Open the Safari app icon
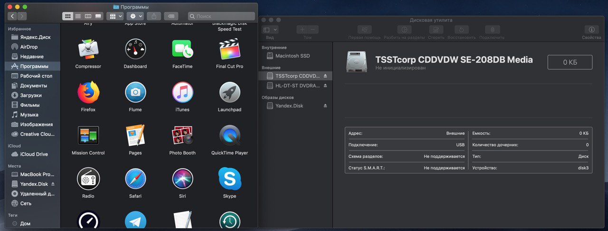Viewport: 608px width, 231px height. tap(135, 178)
